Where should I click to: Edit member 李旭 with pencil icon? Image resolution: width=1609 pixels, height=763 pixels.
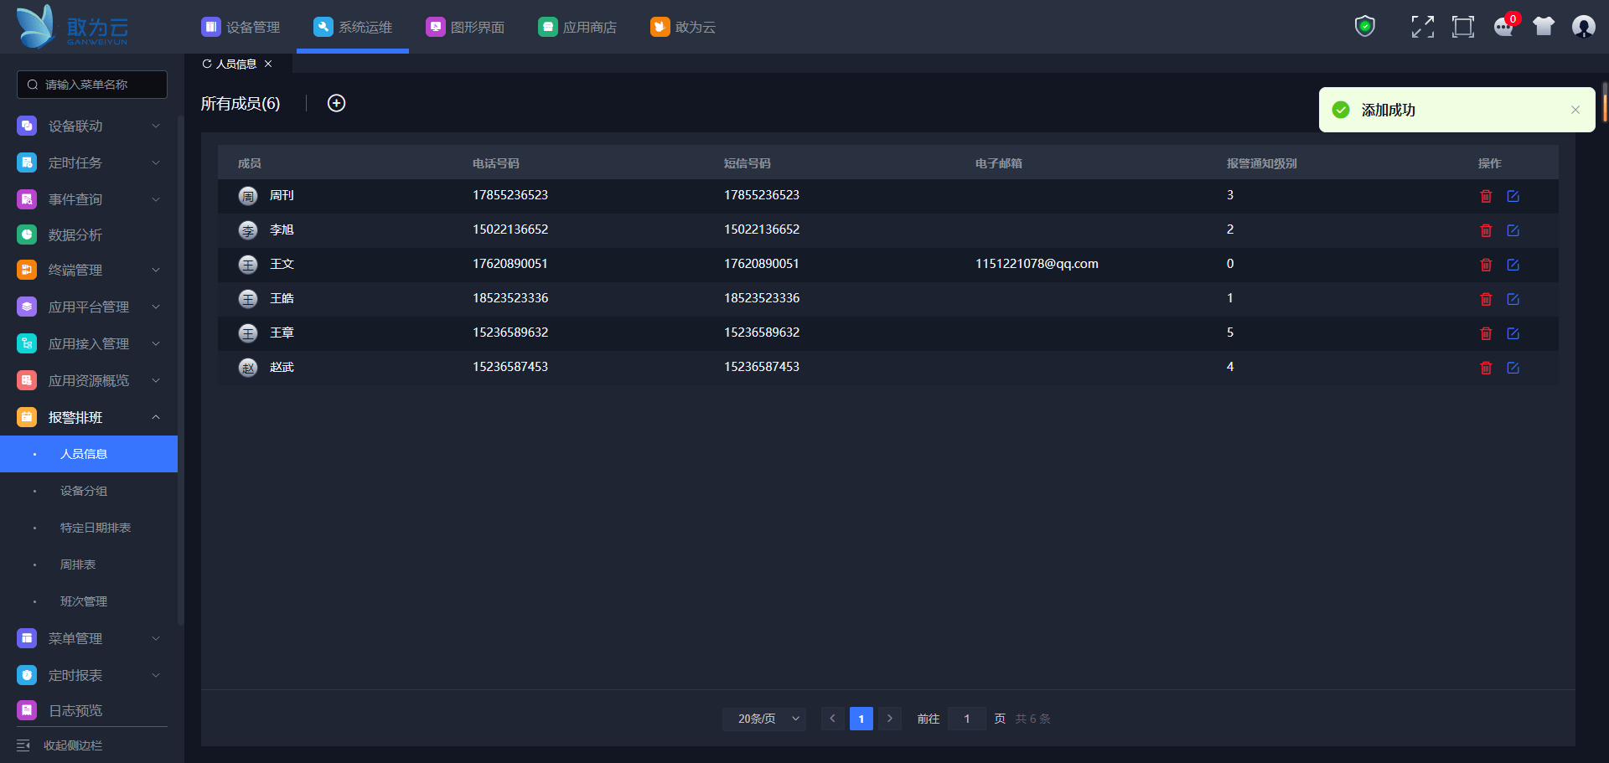[1513, 230]
